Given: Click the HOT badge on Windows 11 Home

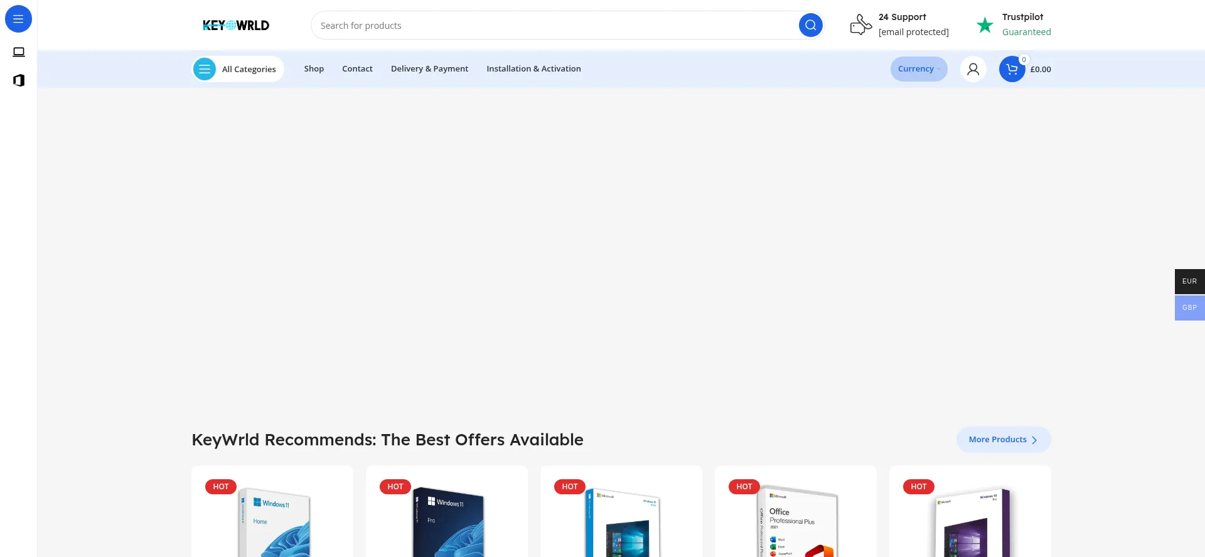Looking at the screenshot, I should [221, 487].
